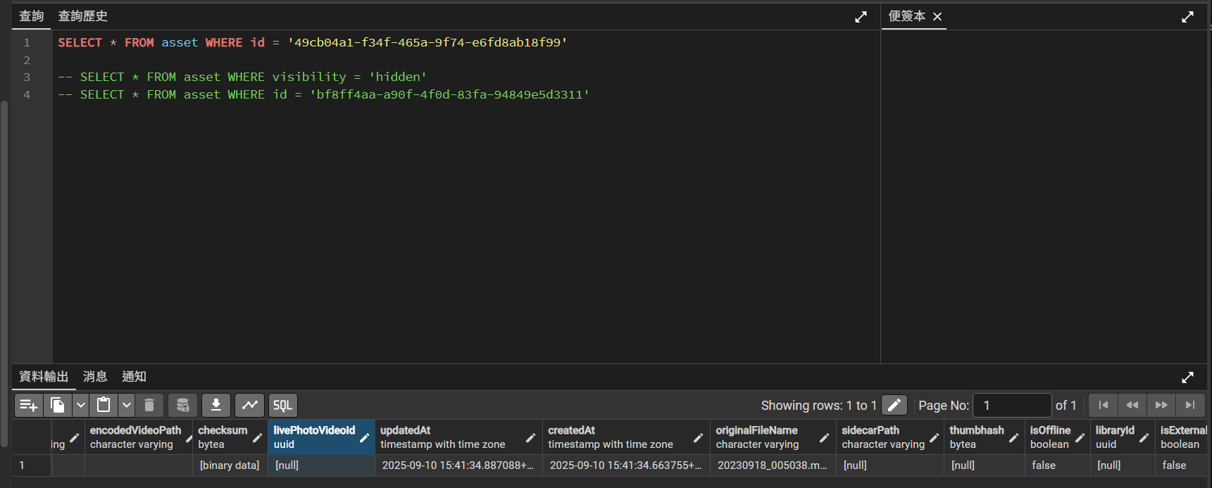
Task: Open the paste options dropdown arrow
Action: click(x=127, y=405)
